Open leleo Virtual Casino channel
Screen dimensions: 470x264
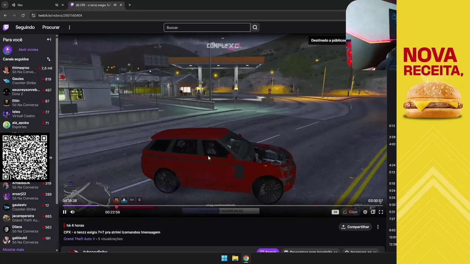click(28, 114)
